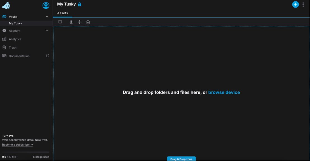The height and width of the screenshot is (161, 310).
Task: Click the move toolbar icon
Action: tap(79, 22)
